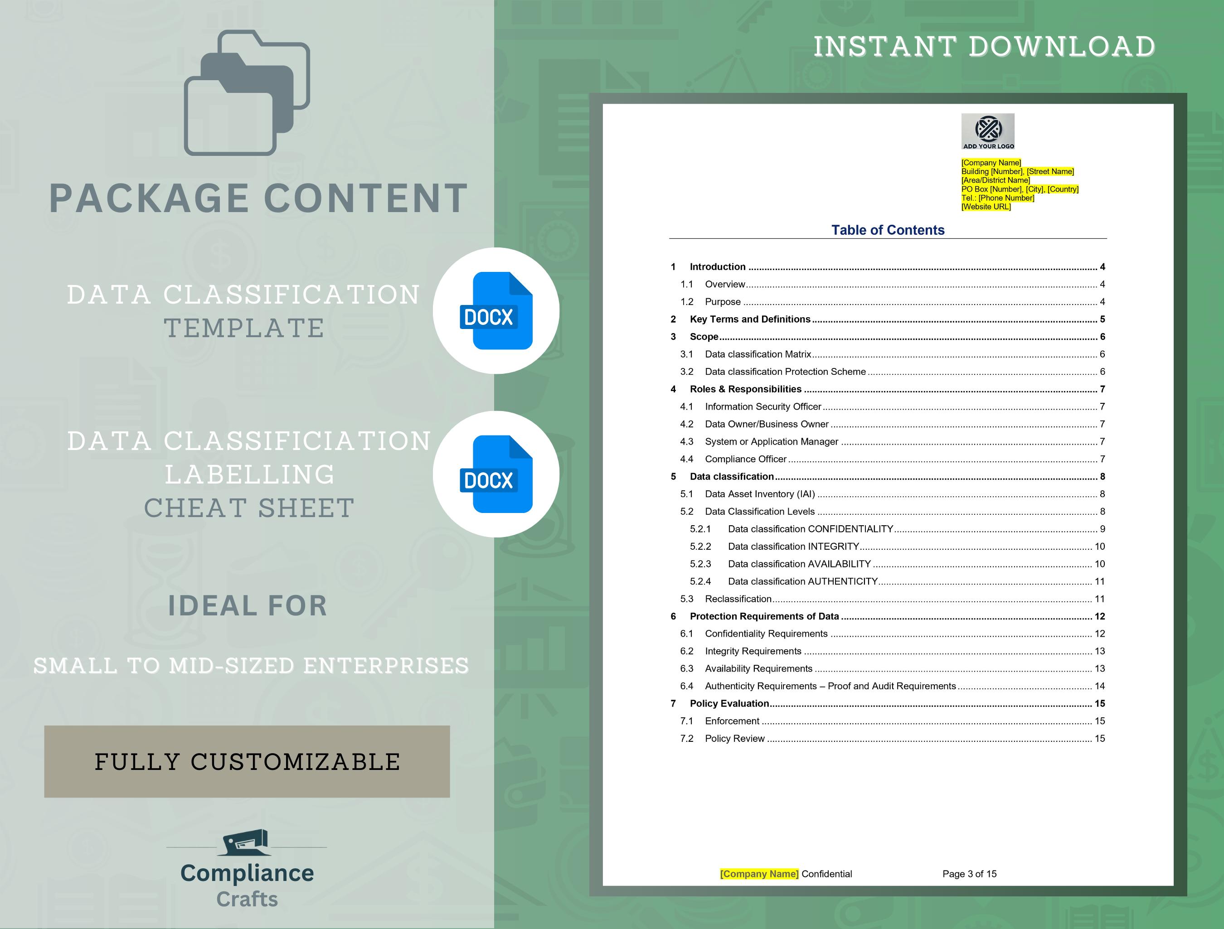Open section 4.3 System or Application Manager
Screen dimensions: 1224x929
click(x=772, y=441)
